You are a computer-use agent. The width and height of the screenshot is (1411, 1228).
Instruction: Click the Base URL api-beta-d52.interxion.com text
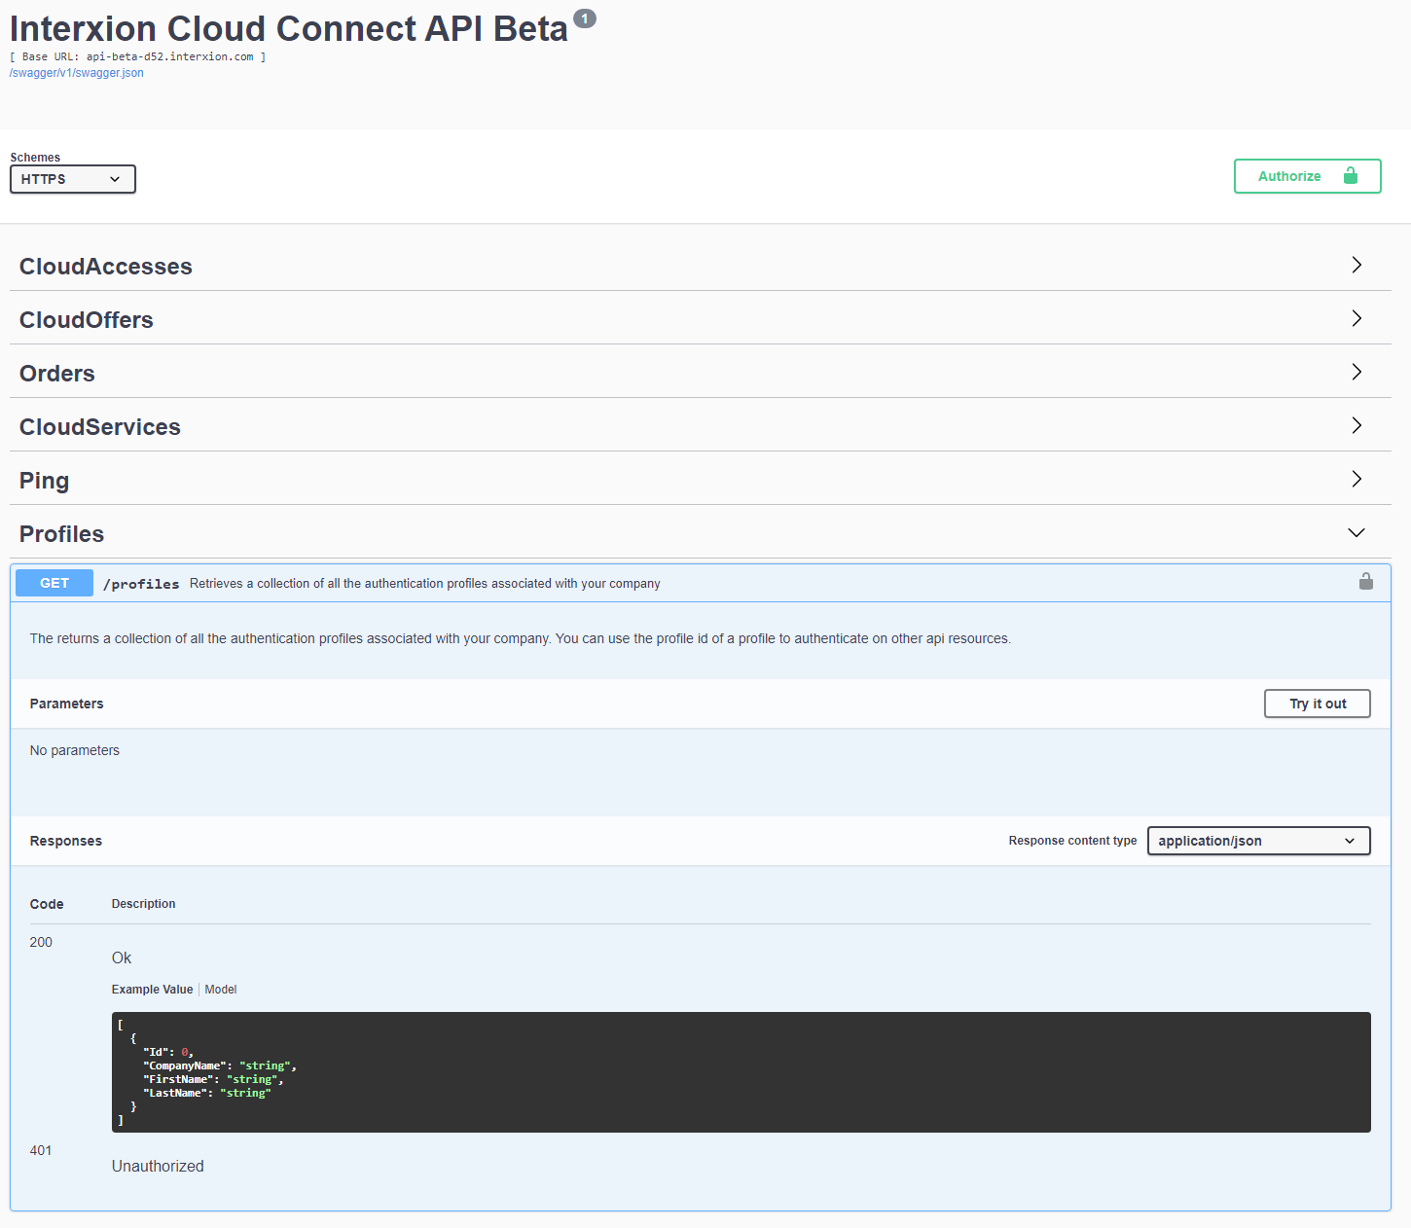[x=137, y=56]
